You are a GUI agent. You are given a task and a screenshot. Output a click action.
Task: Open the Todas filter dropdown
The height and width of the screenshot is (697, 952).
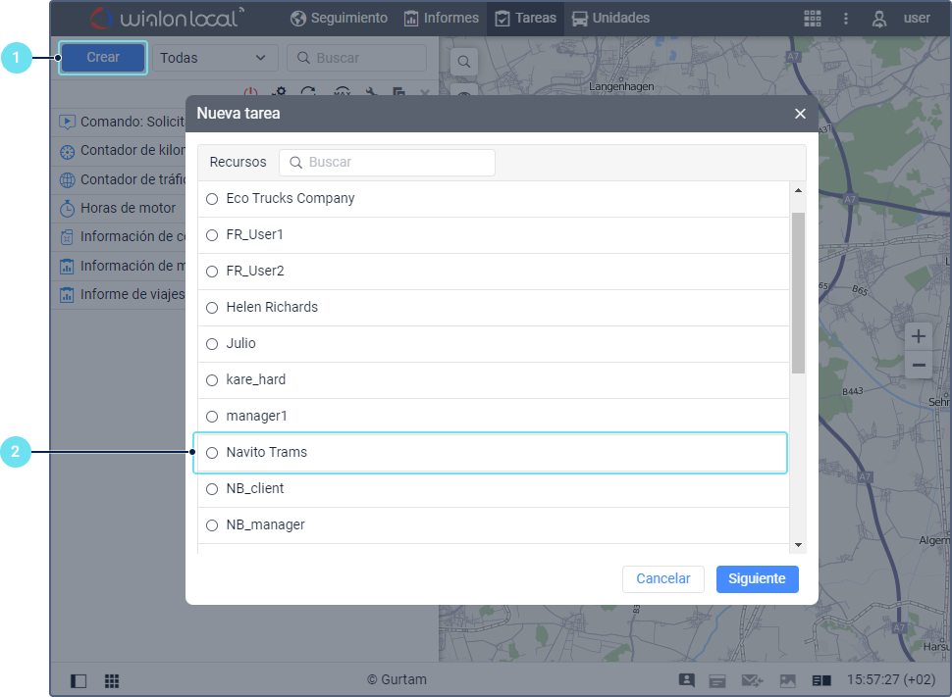point(215,58)
